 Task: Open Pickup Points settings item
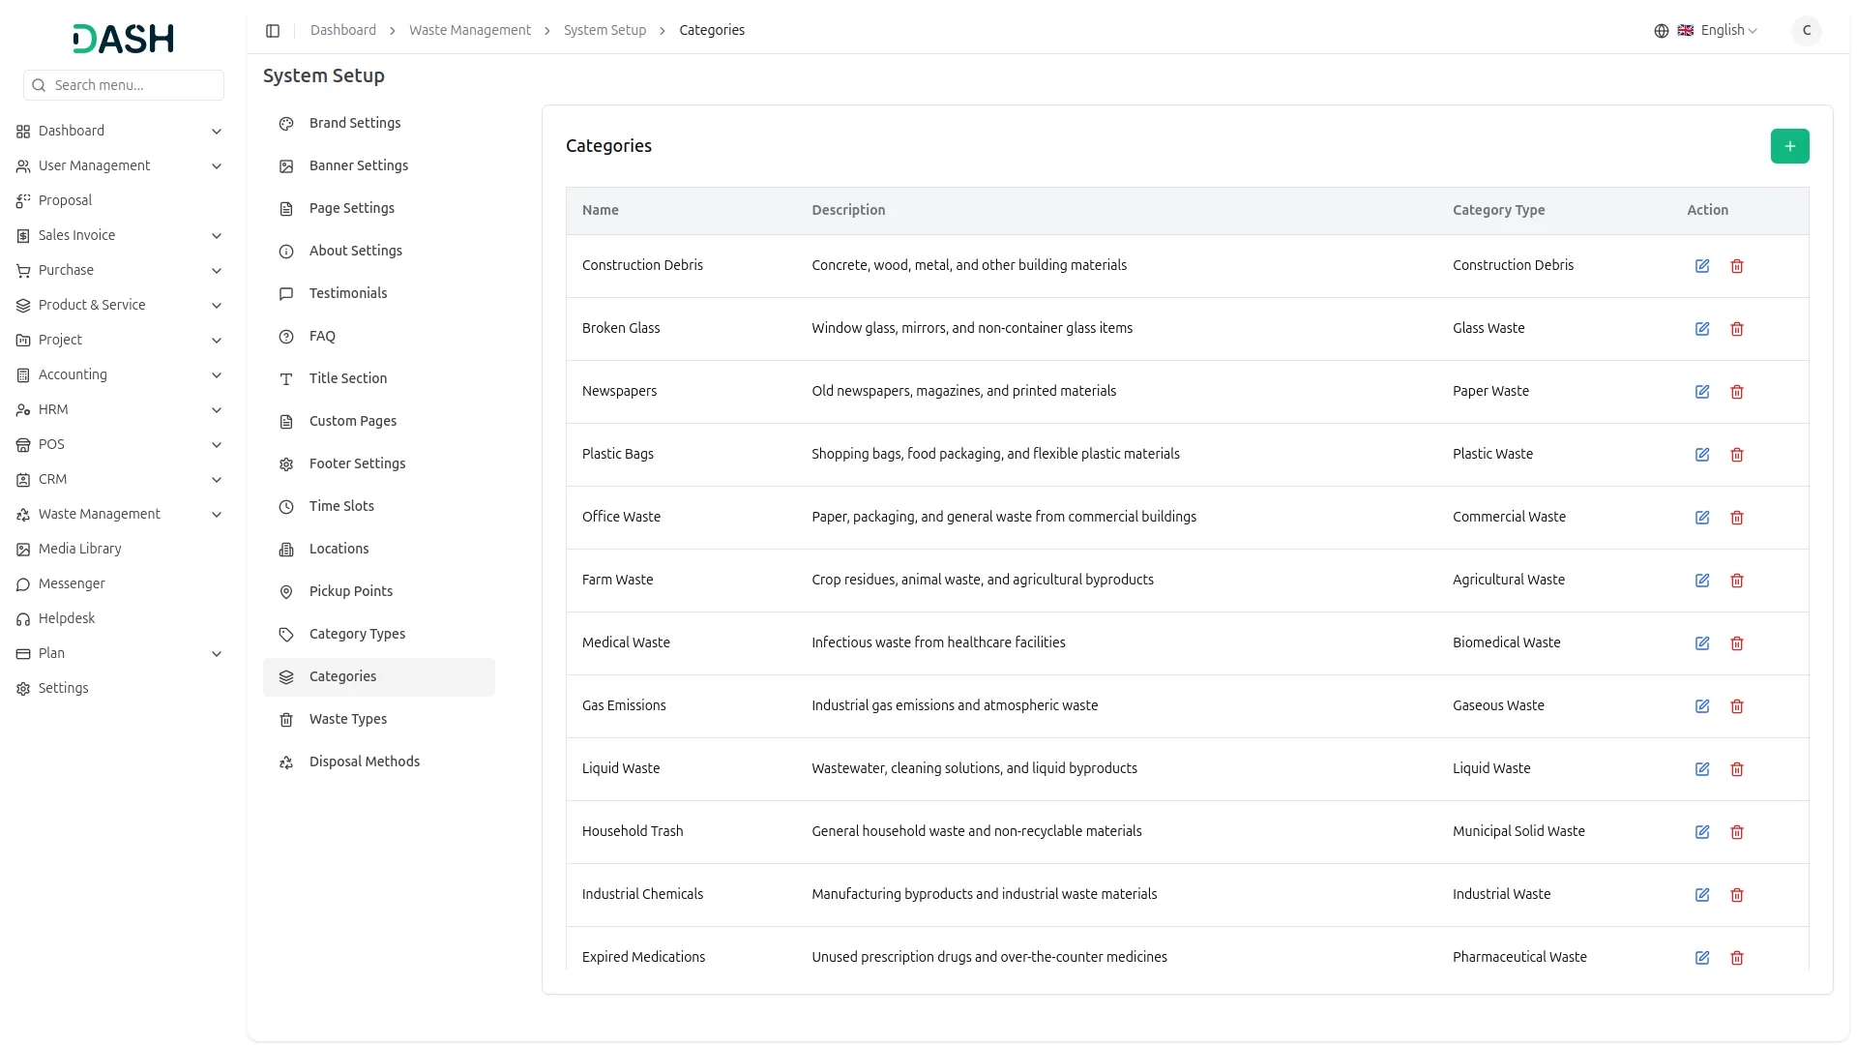[x=350, y=591]
